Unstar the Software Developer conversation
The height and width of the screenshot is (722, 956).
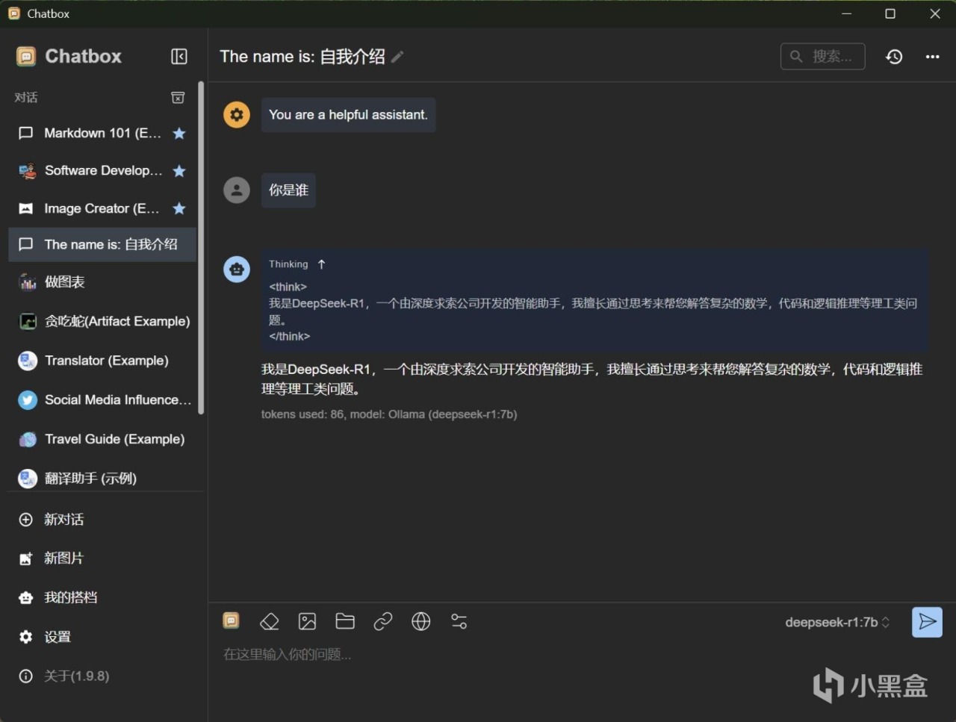(x=179, y=171)
